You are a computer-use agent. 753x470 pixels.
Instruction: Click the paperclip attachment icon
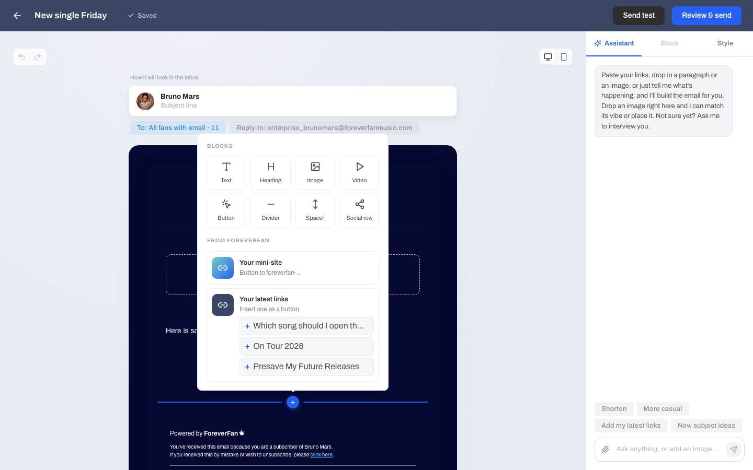pos(606,450)
